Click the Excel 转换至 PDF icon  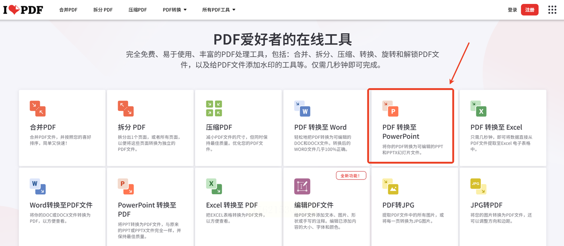coord(214,186)
